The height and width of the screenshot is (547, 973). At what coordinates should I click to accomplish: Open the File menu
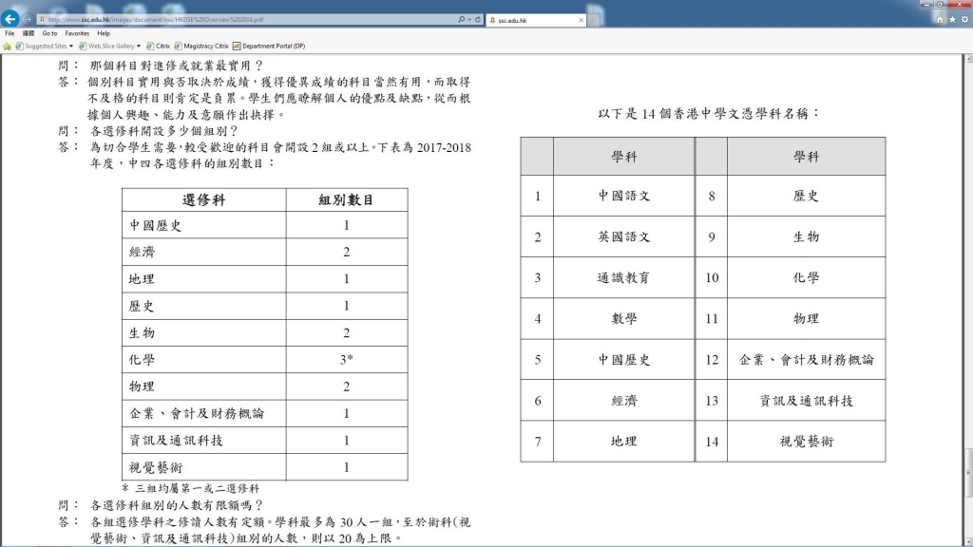pos(10,33)
